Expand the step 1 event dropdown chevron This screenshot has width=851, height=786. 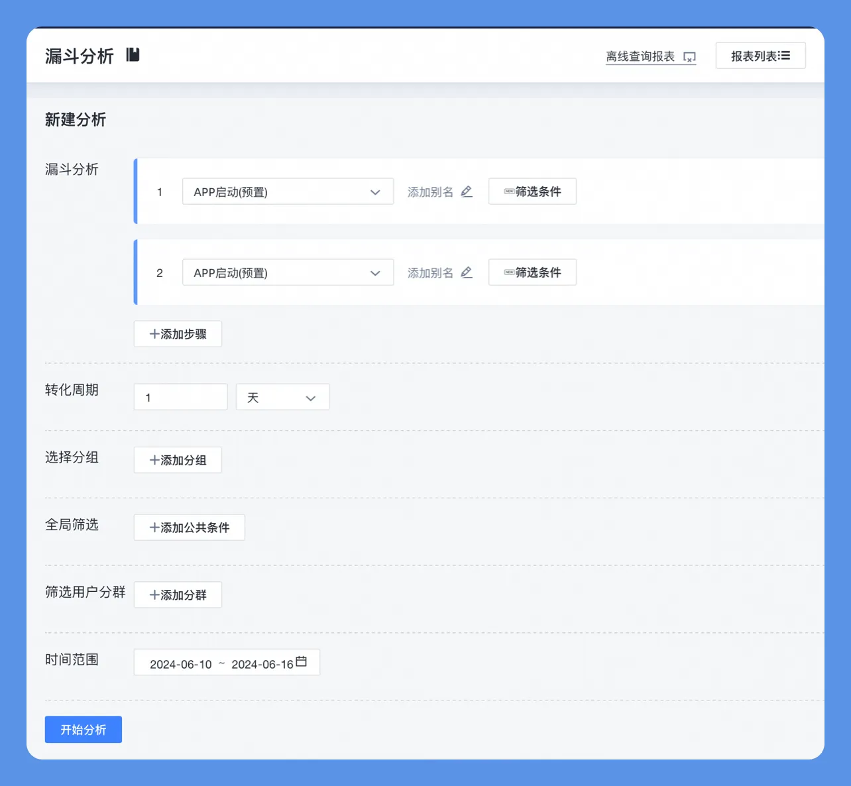[x=375, y=192]
